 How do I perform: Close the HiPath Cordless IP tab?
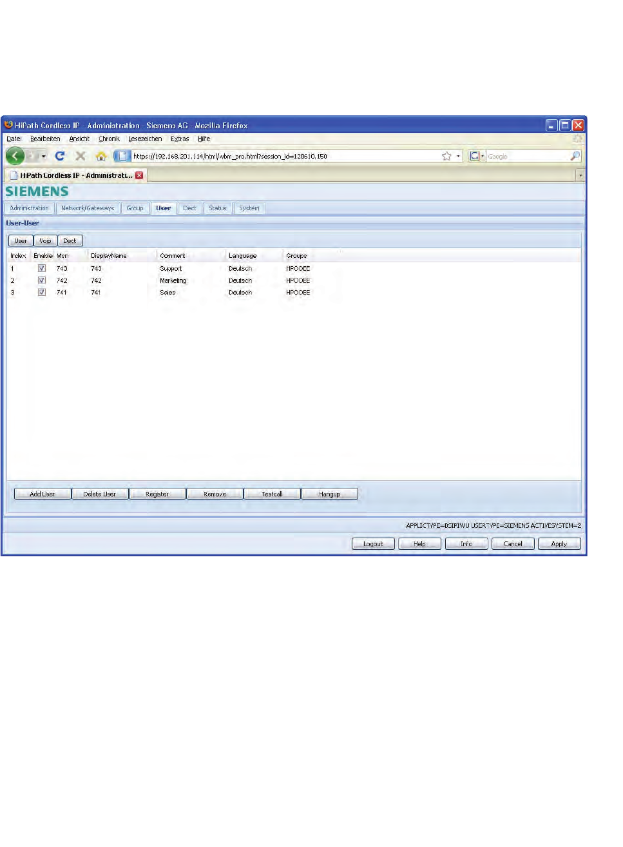point(139,175)
